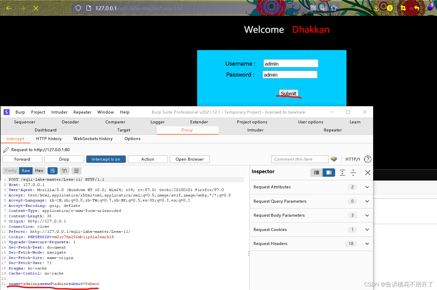Select the Hex view
The image size is (437, 290).
coord(39,171)
